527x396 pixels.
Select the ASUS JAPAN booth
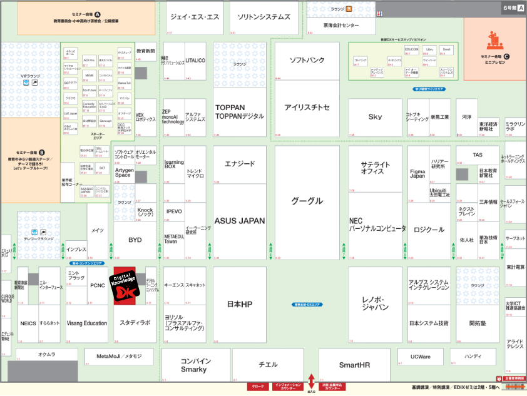[x=240, y=221]
